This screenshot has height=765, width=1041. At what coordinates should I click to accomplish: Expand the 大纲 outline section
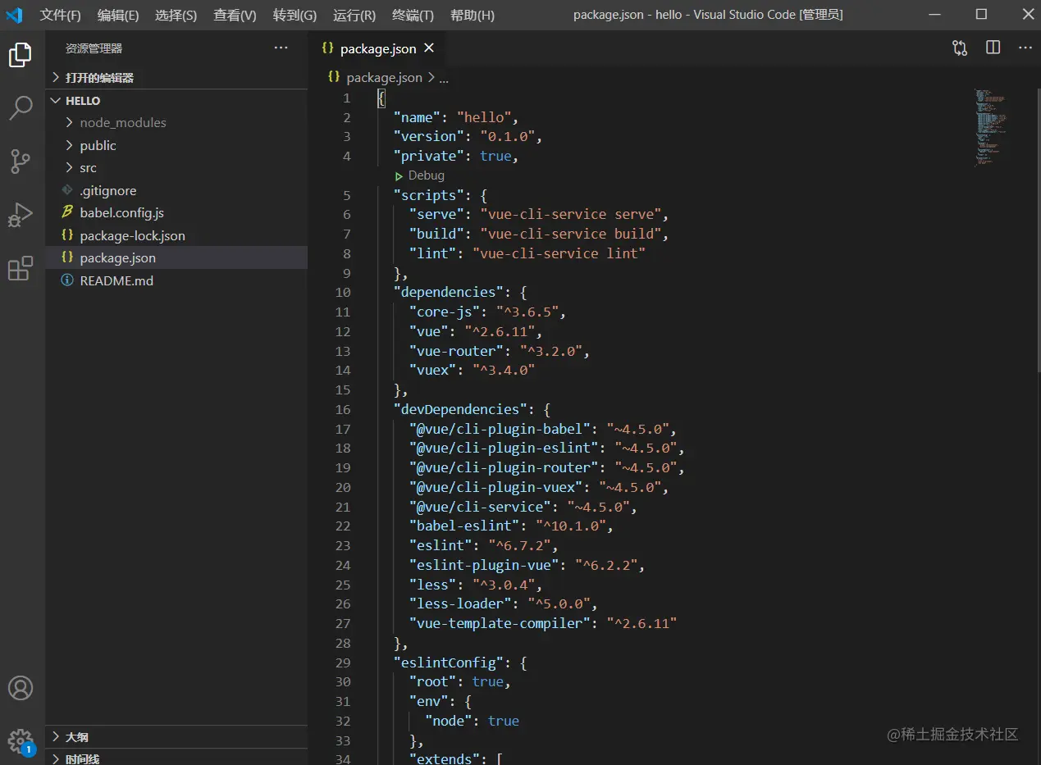click(x=176, y=737)
